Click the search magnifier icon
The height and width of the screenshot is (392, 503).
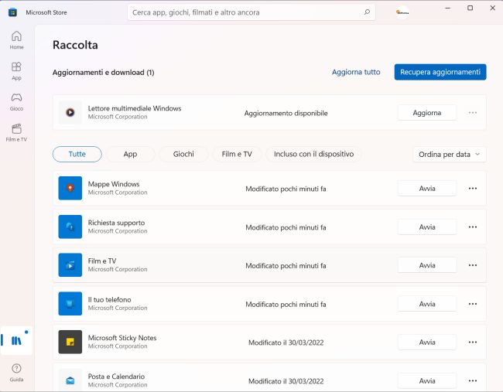pyautogui.click(x=367, y=12)
